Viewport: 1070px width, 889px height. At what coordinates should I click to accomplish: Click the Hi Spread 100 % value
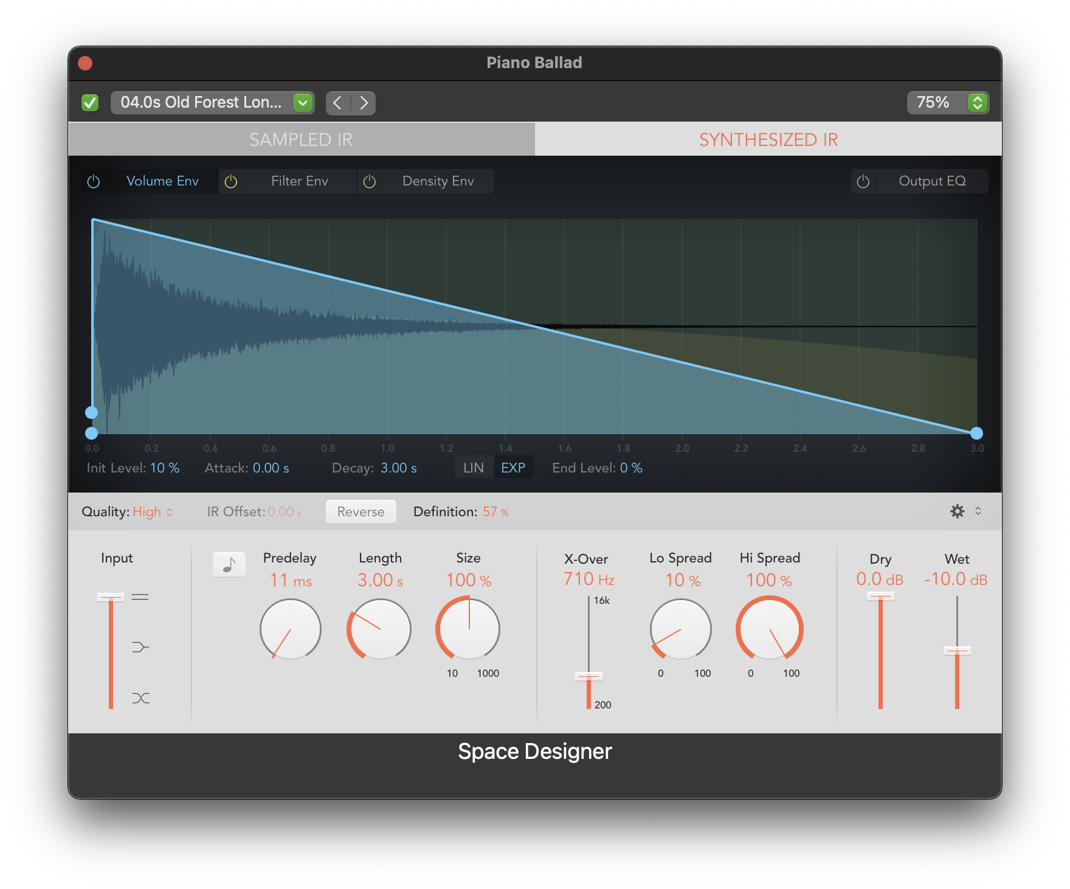(769, 581)
